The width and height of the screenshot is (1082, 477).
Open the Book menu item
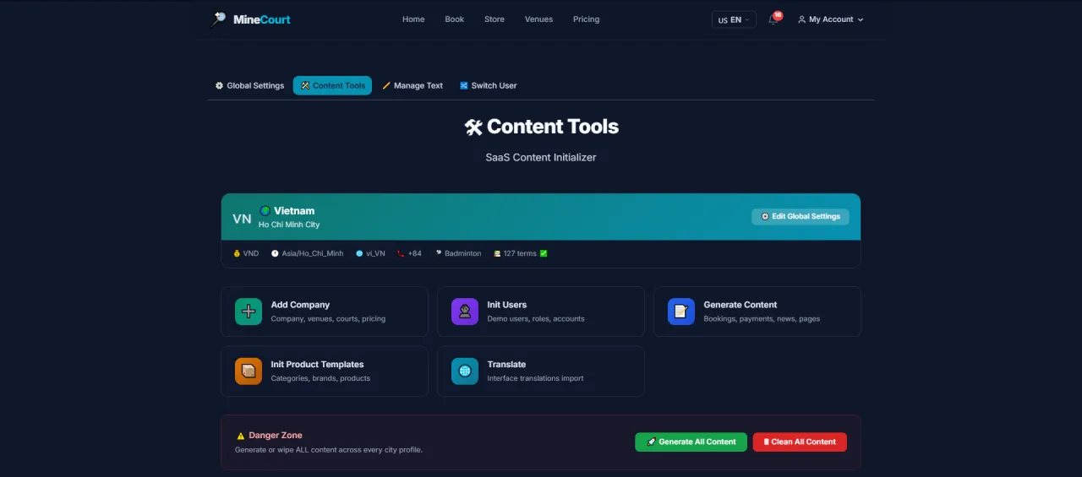tap(455, 19)
